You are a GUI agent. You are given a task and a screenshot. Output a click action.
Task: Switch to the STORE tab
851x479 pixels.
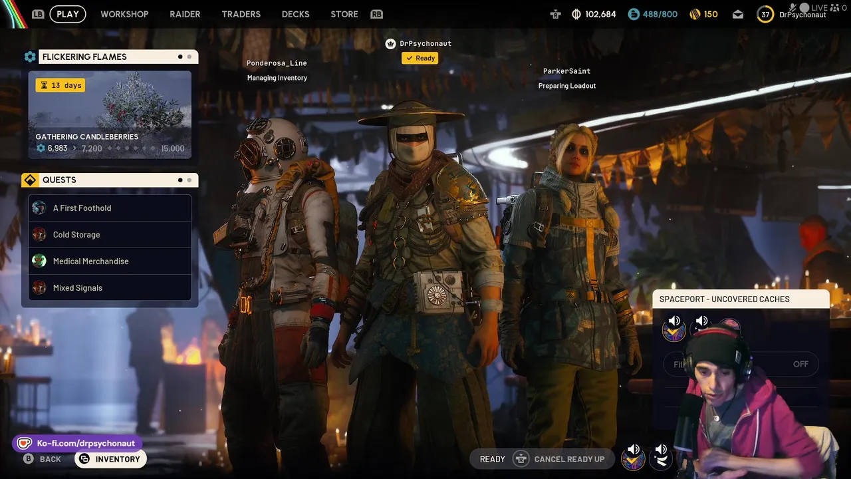pos(344,14)
